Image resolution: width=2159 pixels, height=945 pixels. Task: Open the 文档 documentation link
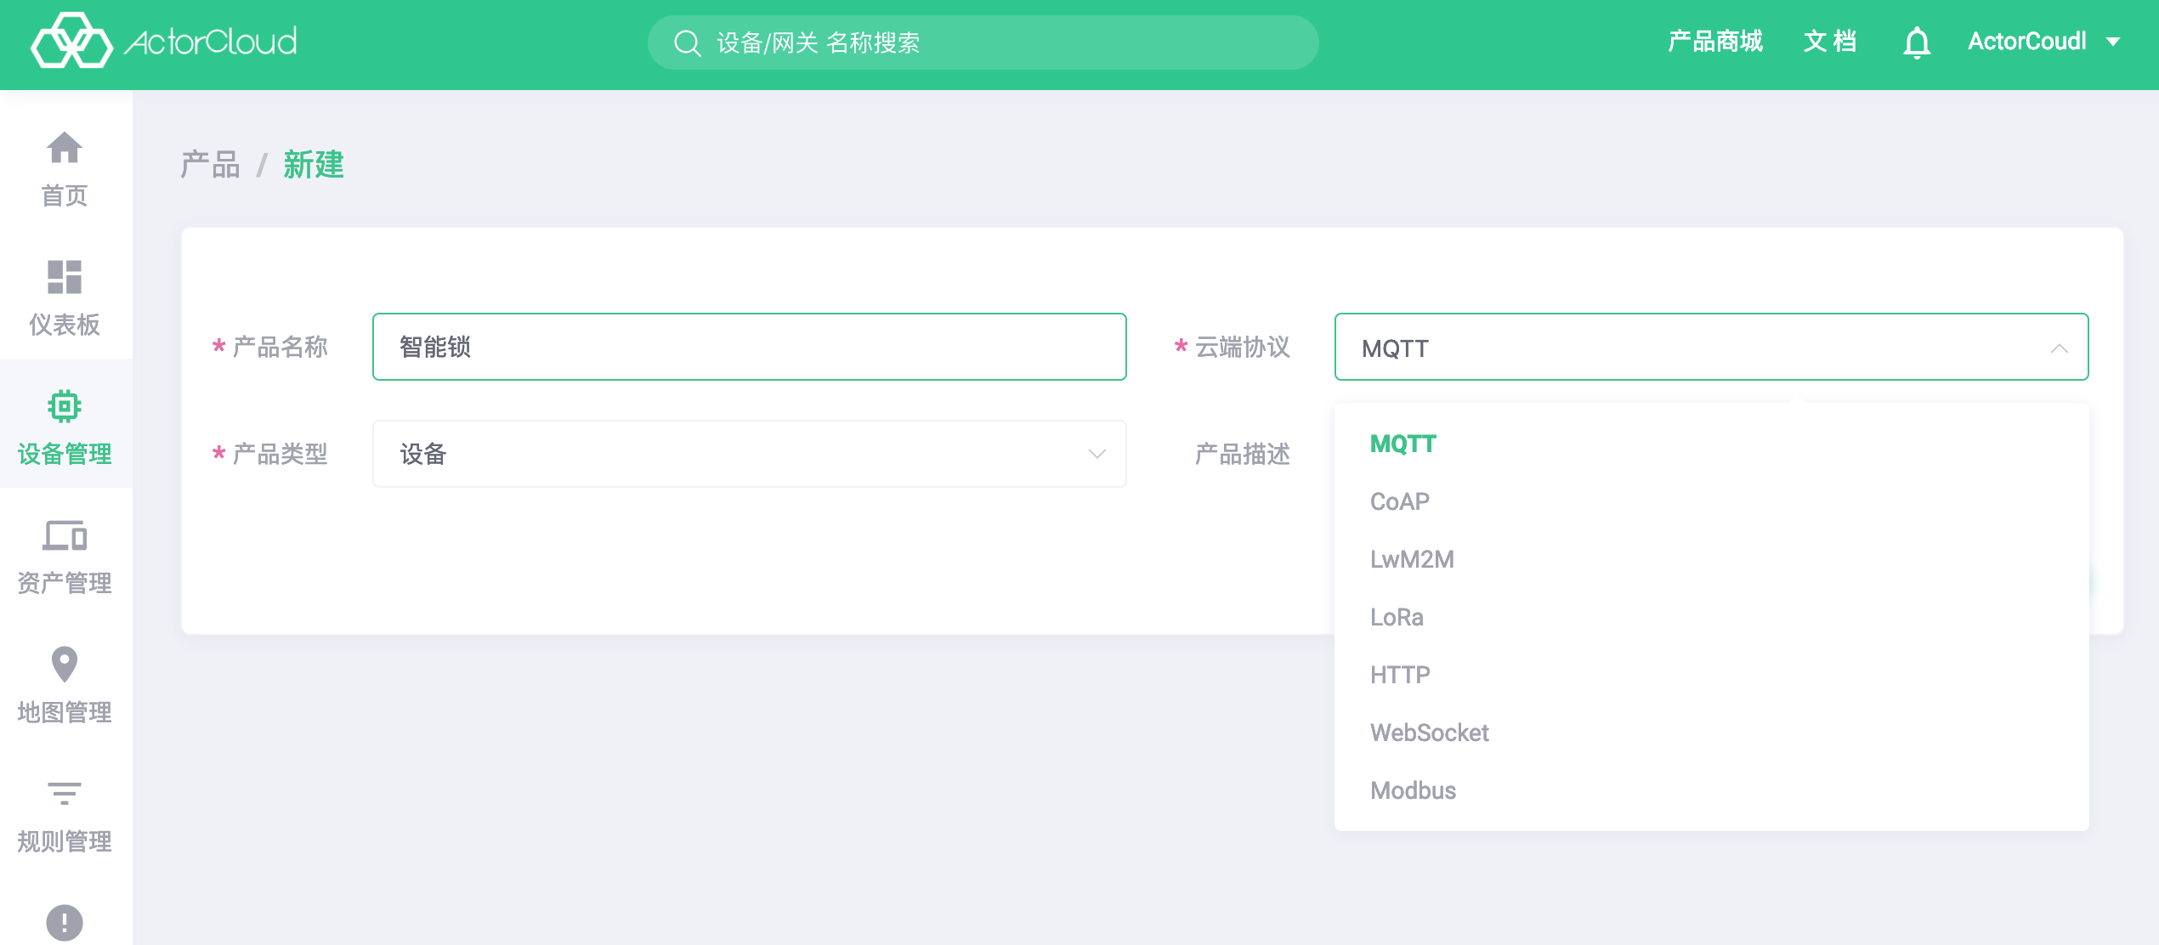pyautogui.click(x=1830, y=42)
